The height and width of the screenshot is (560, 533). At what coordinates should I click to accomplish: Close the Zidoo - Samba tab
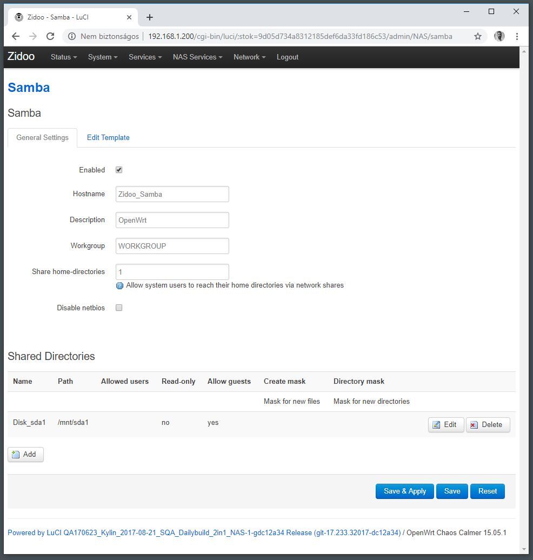click(129, 17)
